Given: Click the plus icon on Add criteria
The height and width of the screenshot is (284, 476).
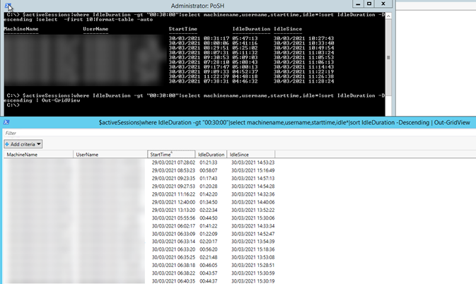Looking at the screenshot, I should point(7,144).
